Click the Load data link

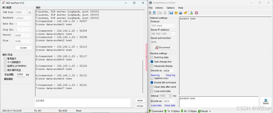(x=156, y=106)
